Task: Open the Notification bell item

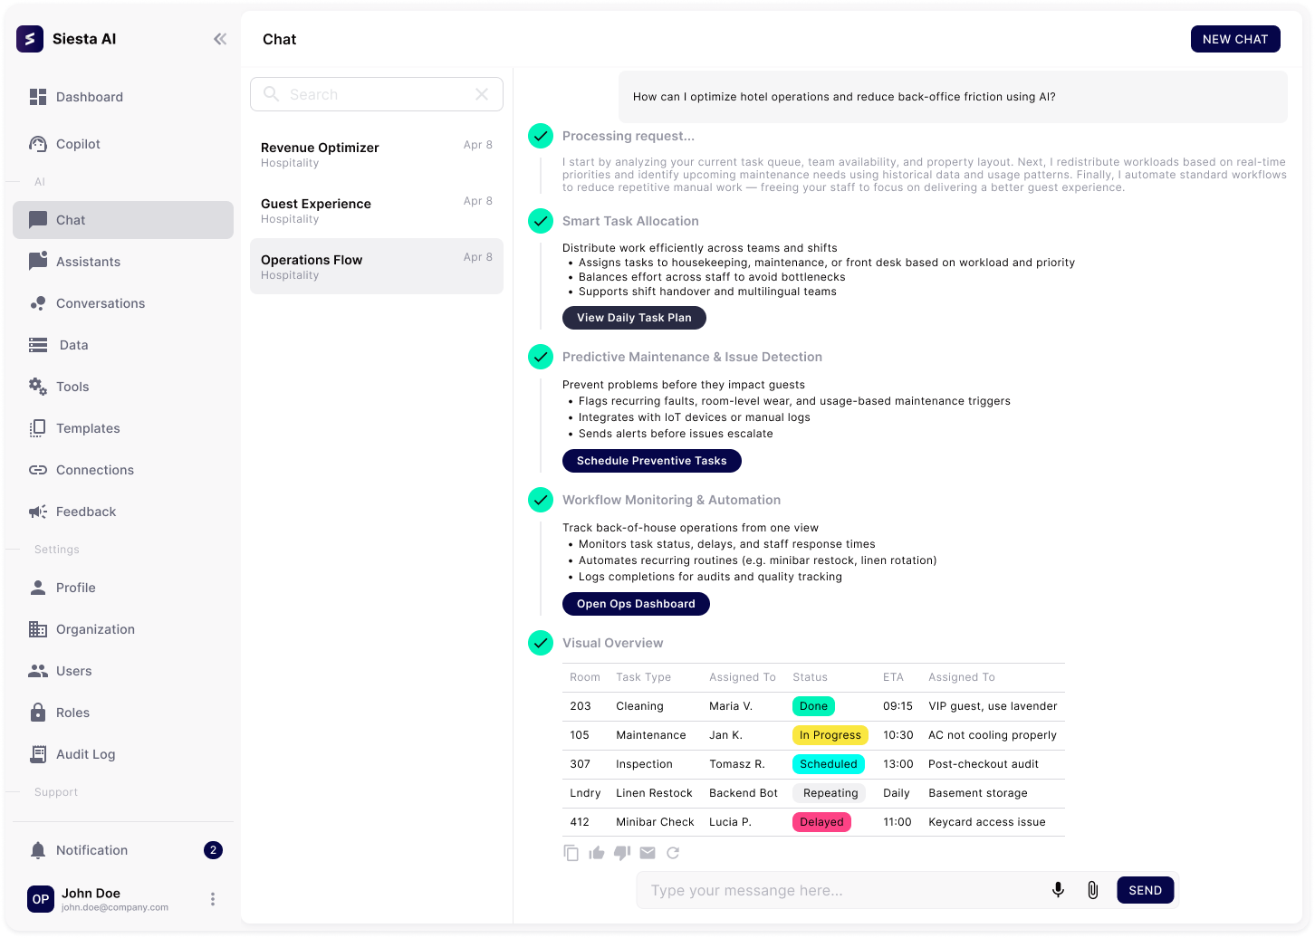Action: point(91,850)
